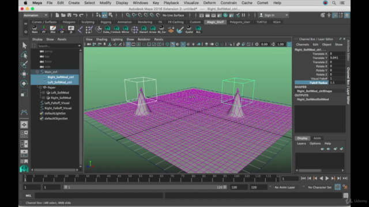
Task: Collapse the Paper node in Outliner
Action: [x=40, y=87]
